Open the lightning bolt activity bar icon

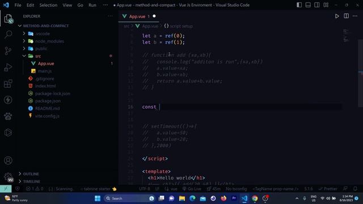(x=9, y=100)
